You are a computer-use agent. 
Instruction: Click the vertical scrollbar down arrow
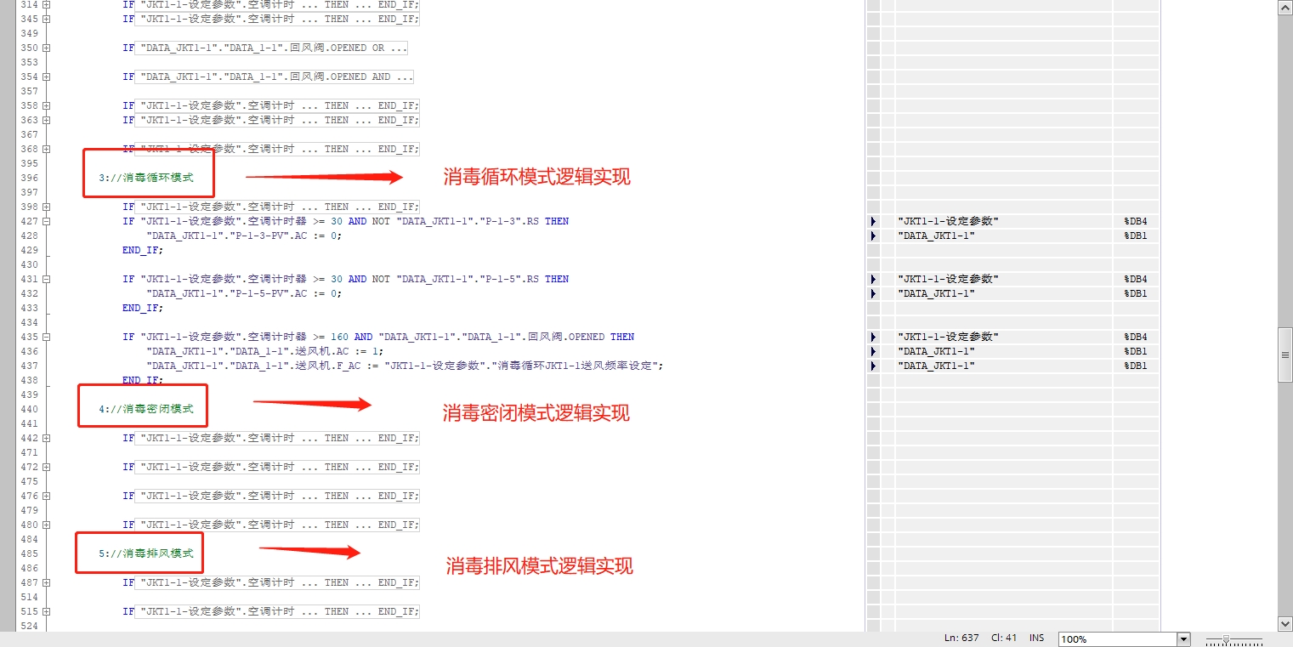point(1285,624)
